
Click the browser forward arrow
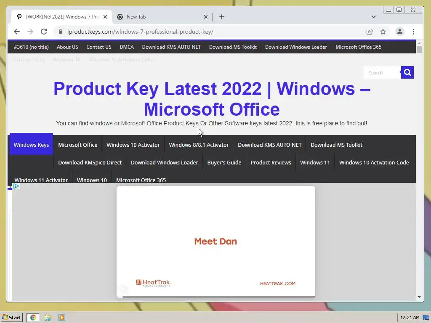coord(30,32)
